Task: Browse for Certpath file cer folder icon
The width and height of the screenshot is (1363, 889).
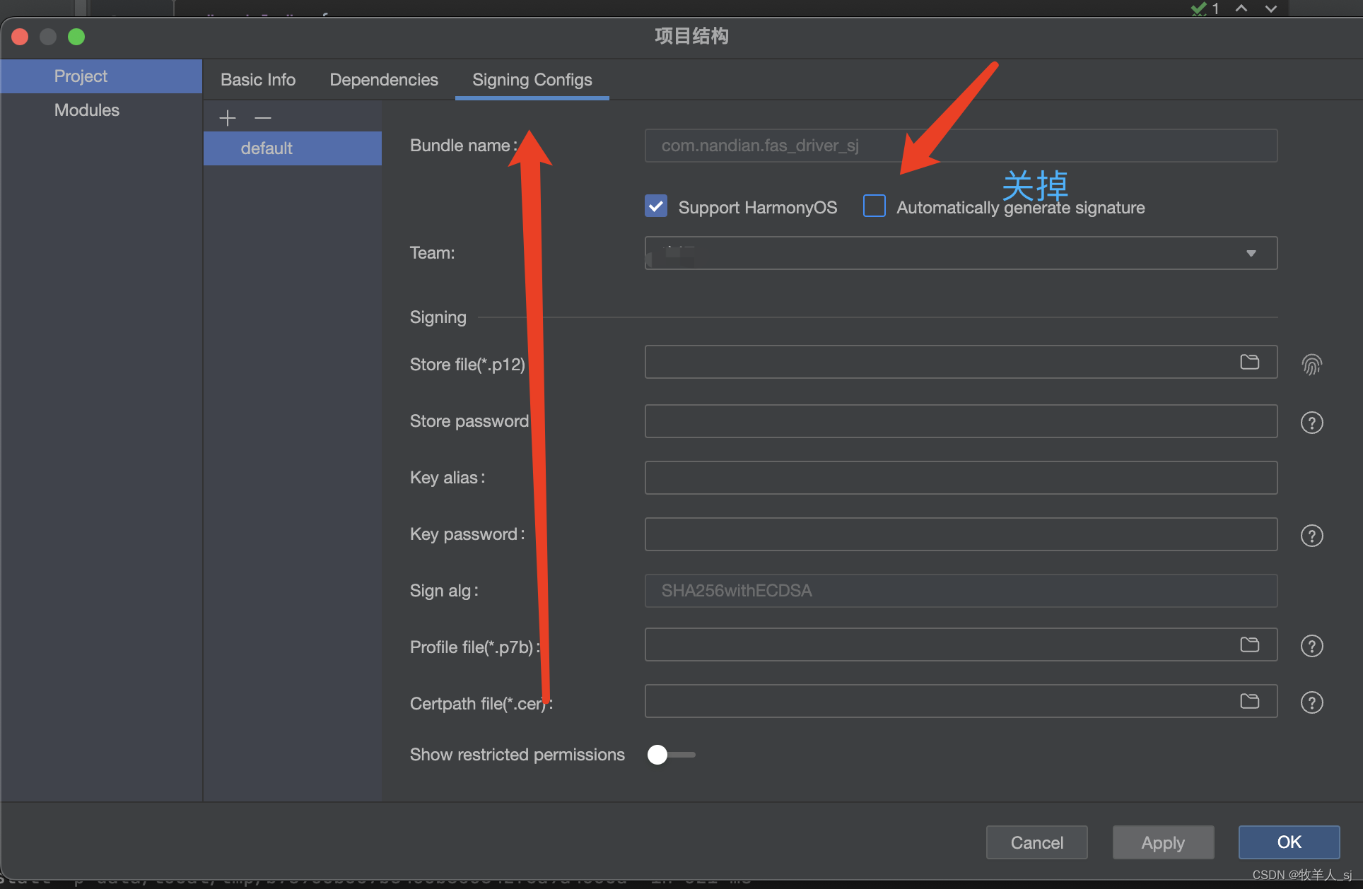Action: pyautogui.click(x=1249, y=701)
